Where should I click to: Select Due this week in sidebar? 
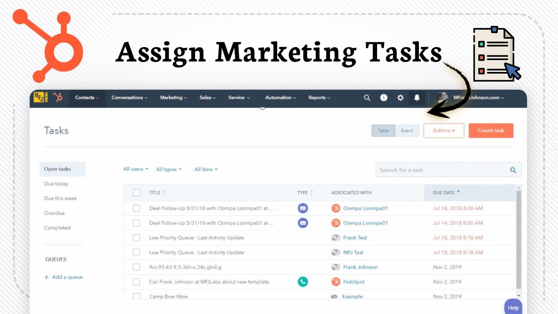[60, 198]
